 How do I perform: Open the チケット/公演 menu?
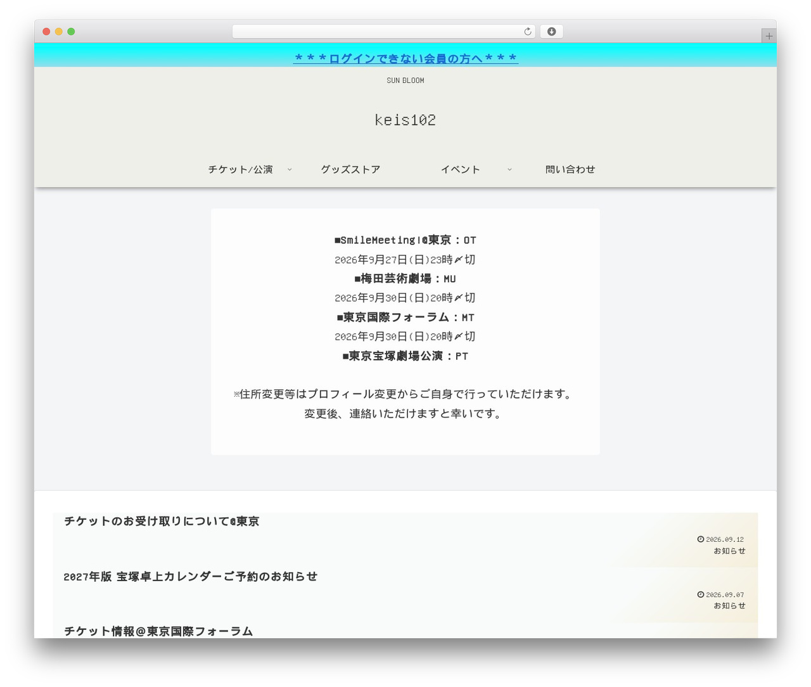[x=240, y=169]
